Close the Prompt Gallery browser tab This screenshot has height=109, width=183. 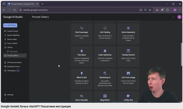(x=37, y=4)
